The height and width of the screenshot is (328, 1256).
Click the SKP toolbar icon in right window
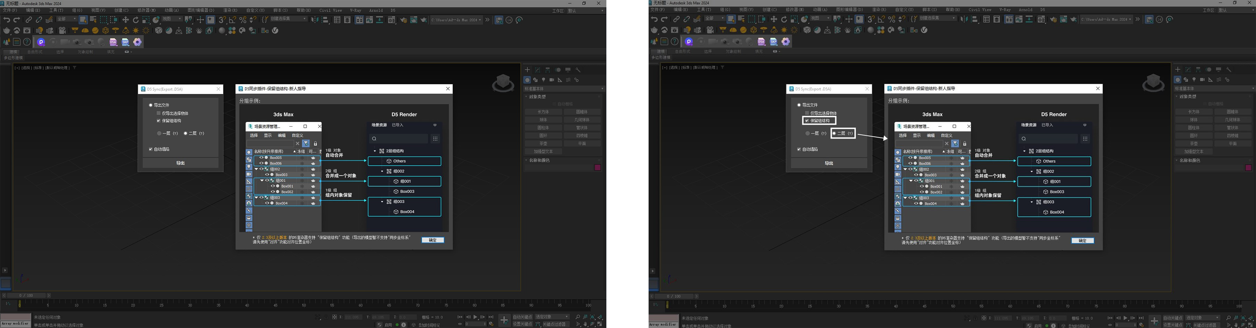(774, 42)
